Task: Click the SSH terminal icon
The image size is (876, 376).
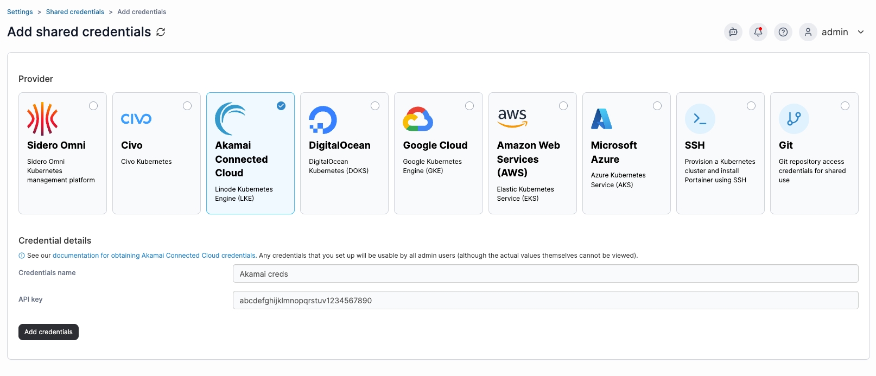Action: (x=700, y=119)
